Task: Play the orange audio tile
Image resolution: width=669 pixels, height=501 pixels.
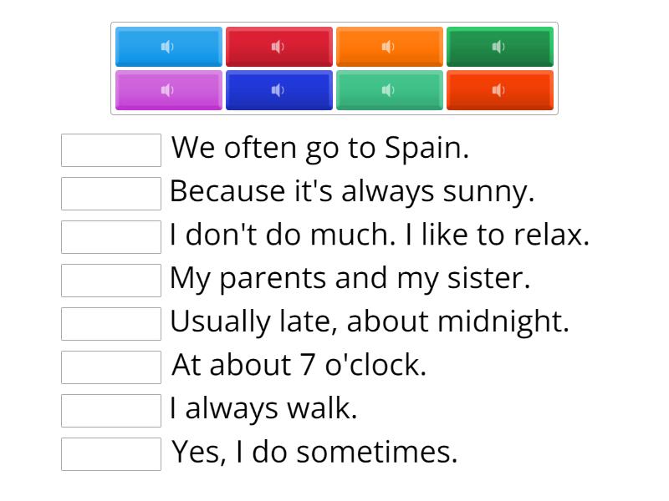Action: (x=390, y=47)
